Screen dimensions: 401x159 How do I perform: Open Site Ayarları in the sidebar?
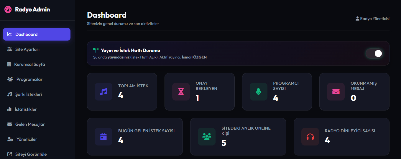[x=37, y=49]
